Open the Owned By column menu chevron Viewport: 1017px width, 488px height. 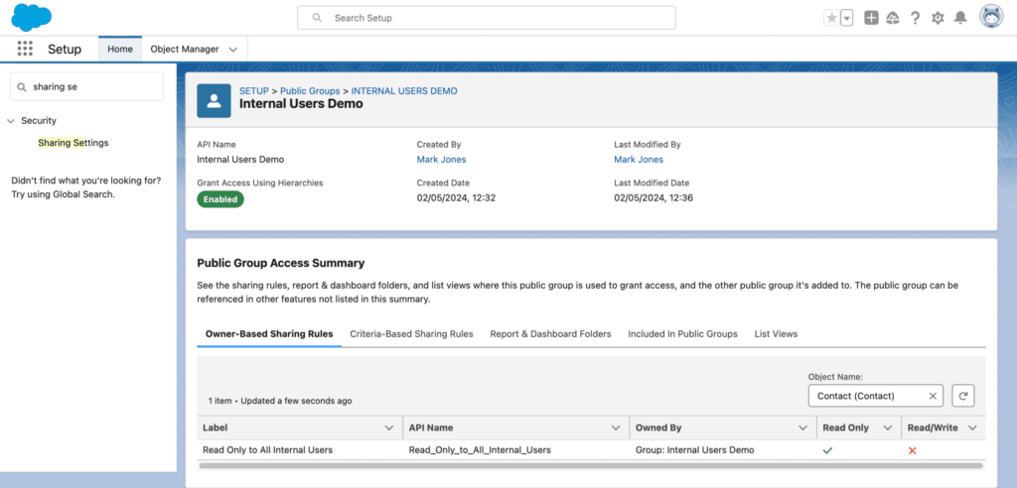pos(802,427)
